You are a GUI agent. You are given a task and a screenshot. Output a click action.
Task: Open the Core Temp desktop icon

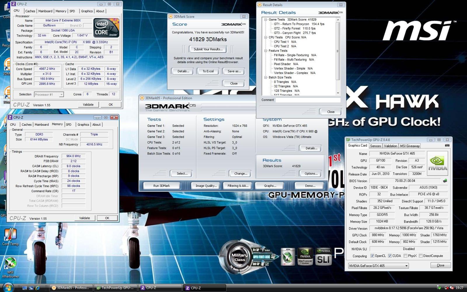pos(11,237)
